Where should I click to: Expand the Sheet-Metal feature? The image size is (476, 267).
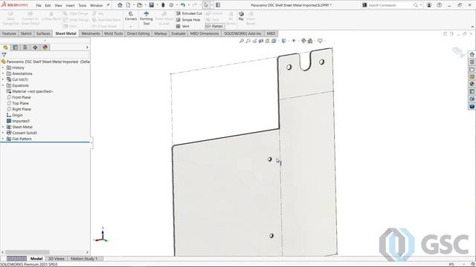[3, 127]
